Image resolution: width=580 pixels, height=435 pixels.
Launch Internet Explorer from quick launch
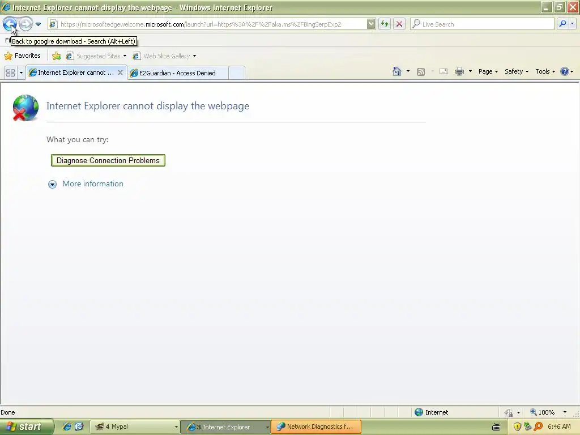tap(67, 427)
